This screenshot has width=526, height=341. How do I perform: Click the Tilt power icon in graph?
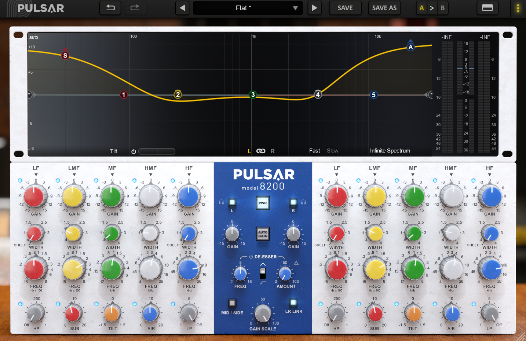pyautogui.click(x=134, y=151)
